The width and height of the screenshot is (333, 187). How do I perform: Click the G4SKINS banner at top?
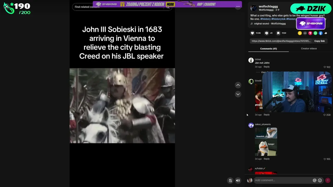point(167,4)
